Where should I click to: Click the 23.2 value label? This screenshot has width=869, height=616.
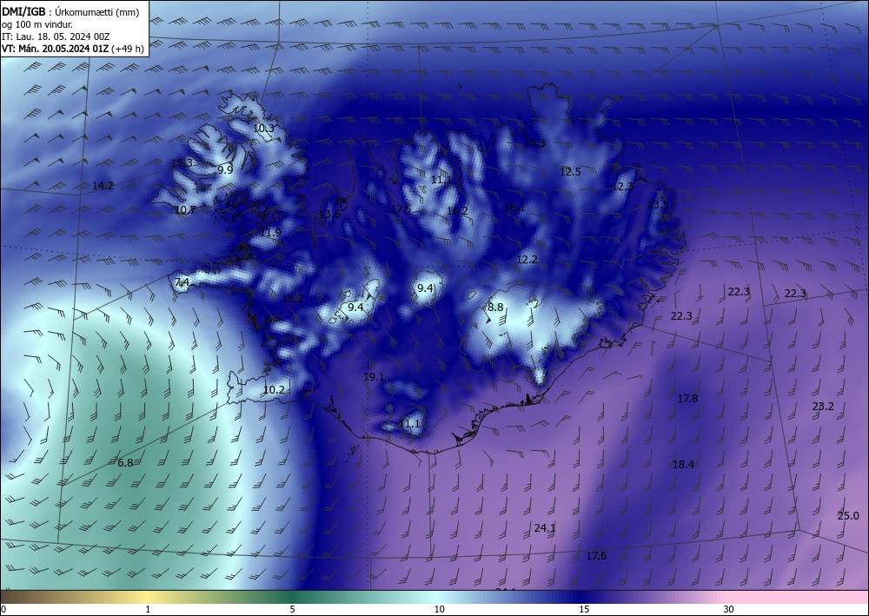tap(823, 406)
